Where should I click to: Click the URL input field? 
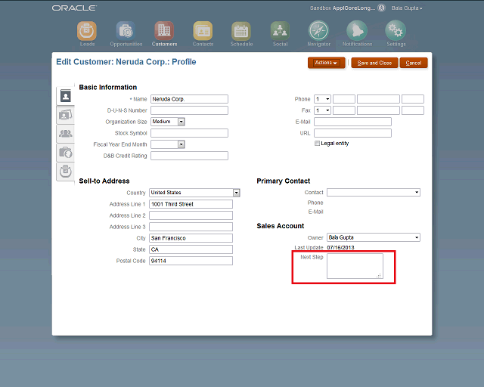352,133
